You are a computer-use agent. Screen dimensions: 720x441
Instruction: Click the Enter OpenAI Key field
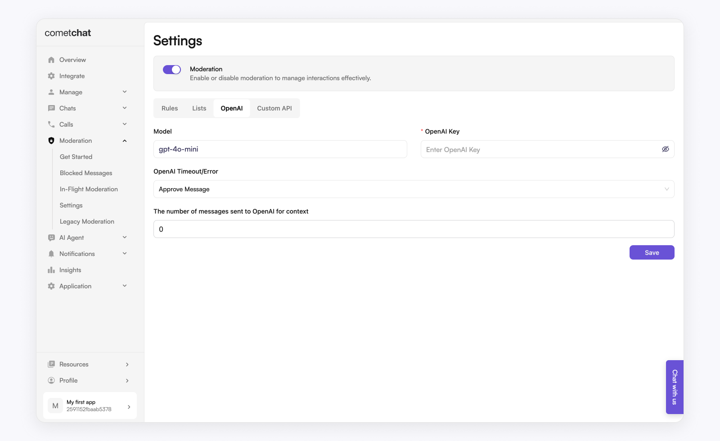point(540,150)
